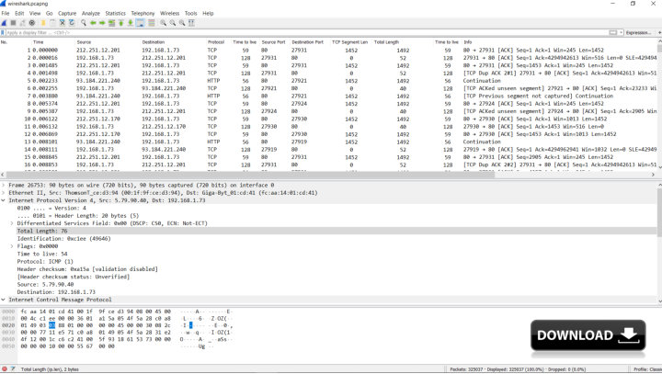Open the Expression... dialog
662x374 pixels.
pyautogui.click(x=638, y=32)
